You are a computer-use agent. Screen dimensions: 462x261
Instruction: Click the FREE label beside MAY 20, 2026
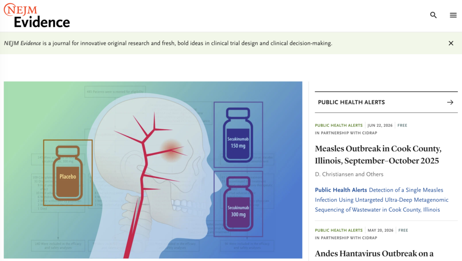click(403, 230)
